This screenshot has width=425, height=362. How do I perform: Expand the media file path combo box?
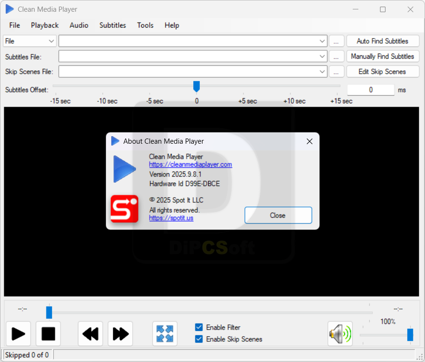pos(322,41)
